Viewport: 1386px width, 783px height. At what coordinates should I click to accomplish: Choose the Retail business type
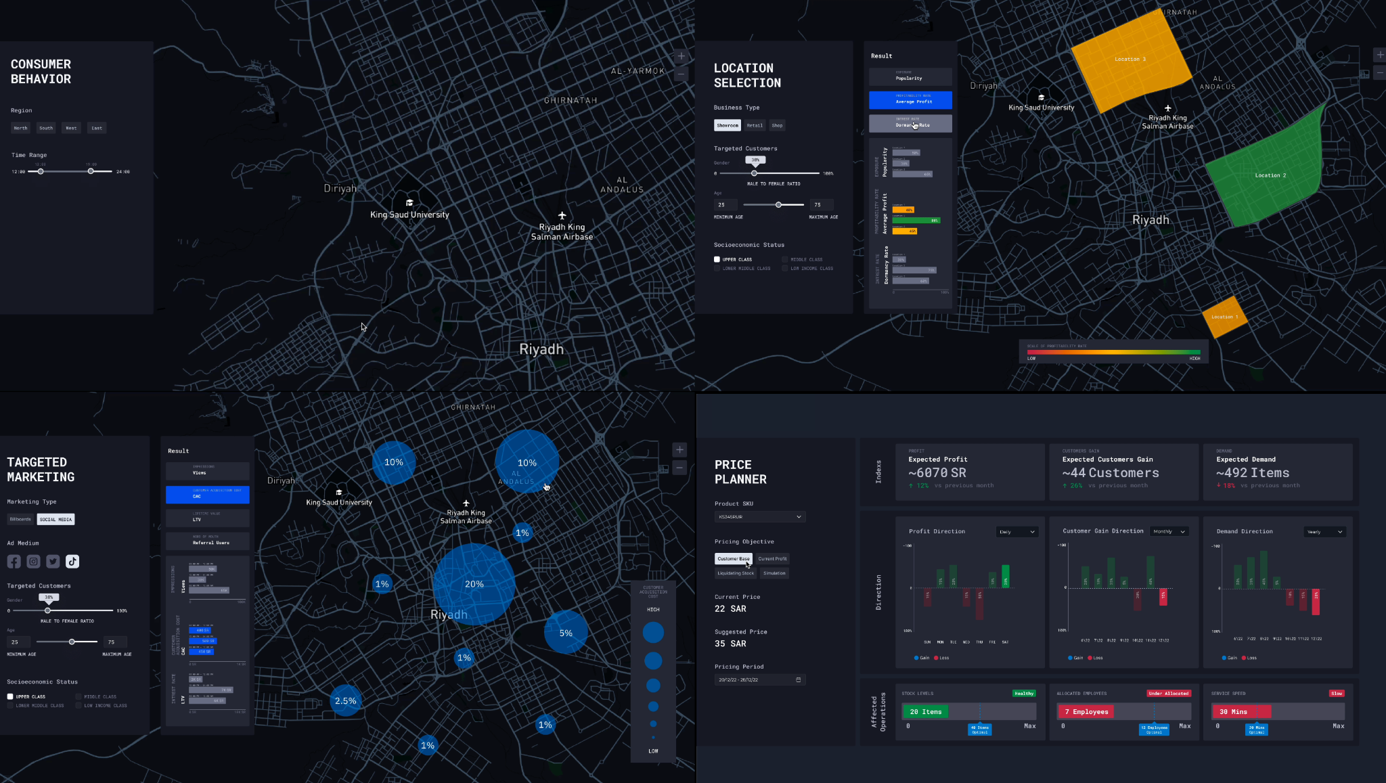point(755,125)
